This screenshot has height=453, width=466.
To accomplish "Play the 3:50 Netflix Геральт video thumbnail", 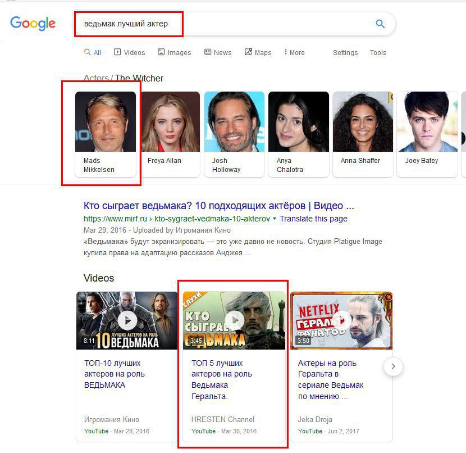I will click(341, 320).
